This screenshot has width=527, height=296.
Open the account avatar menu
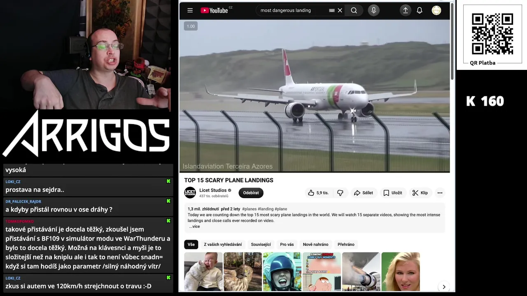(x=436, y=10)
